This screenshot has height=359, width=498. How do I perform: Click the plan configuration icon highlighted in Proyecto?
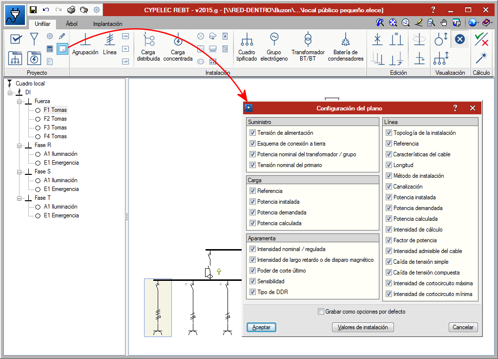point(62,49)
